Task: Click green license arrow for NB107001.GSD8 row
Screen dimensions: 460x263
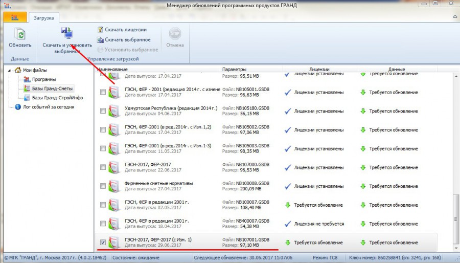Action: click(288, 243)
